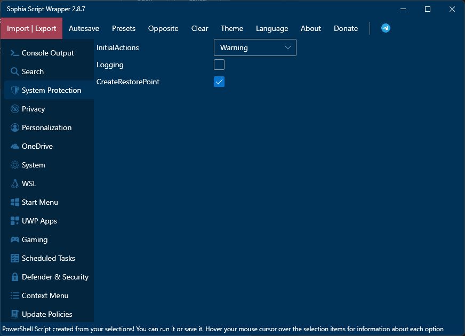Toggle the Autosave option
Image resolution: width=465 pixels, height=336 pixels.
click(84, 28)
